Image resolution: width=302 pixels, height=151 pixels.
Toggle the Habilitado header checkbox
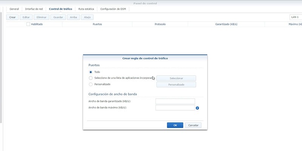pyautogui.click(x=28, y=24)
